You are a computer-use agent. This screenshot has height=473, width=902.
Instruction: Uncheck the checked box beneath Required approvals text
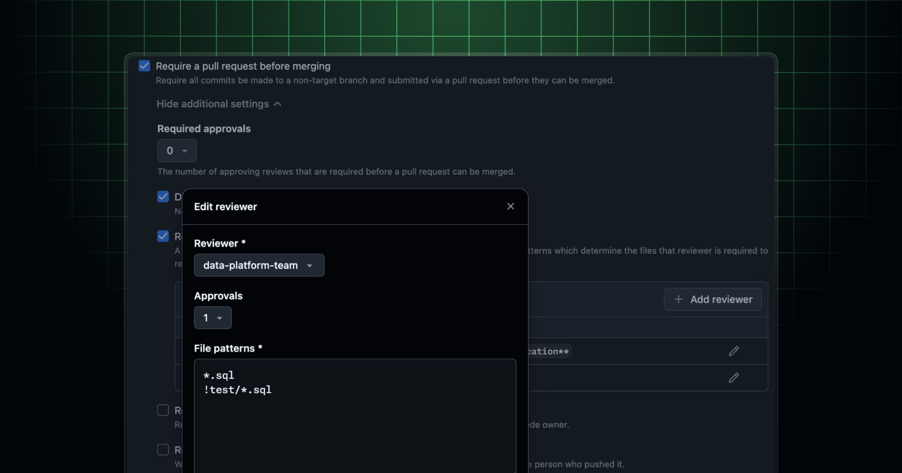tap(163, 197)
